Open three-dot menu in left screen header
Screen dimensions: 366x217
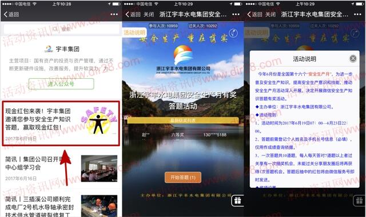[x=114, y=14]
